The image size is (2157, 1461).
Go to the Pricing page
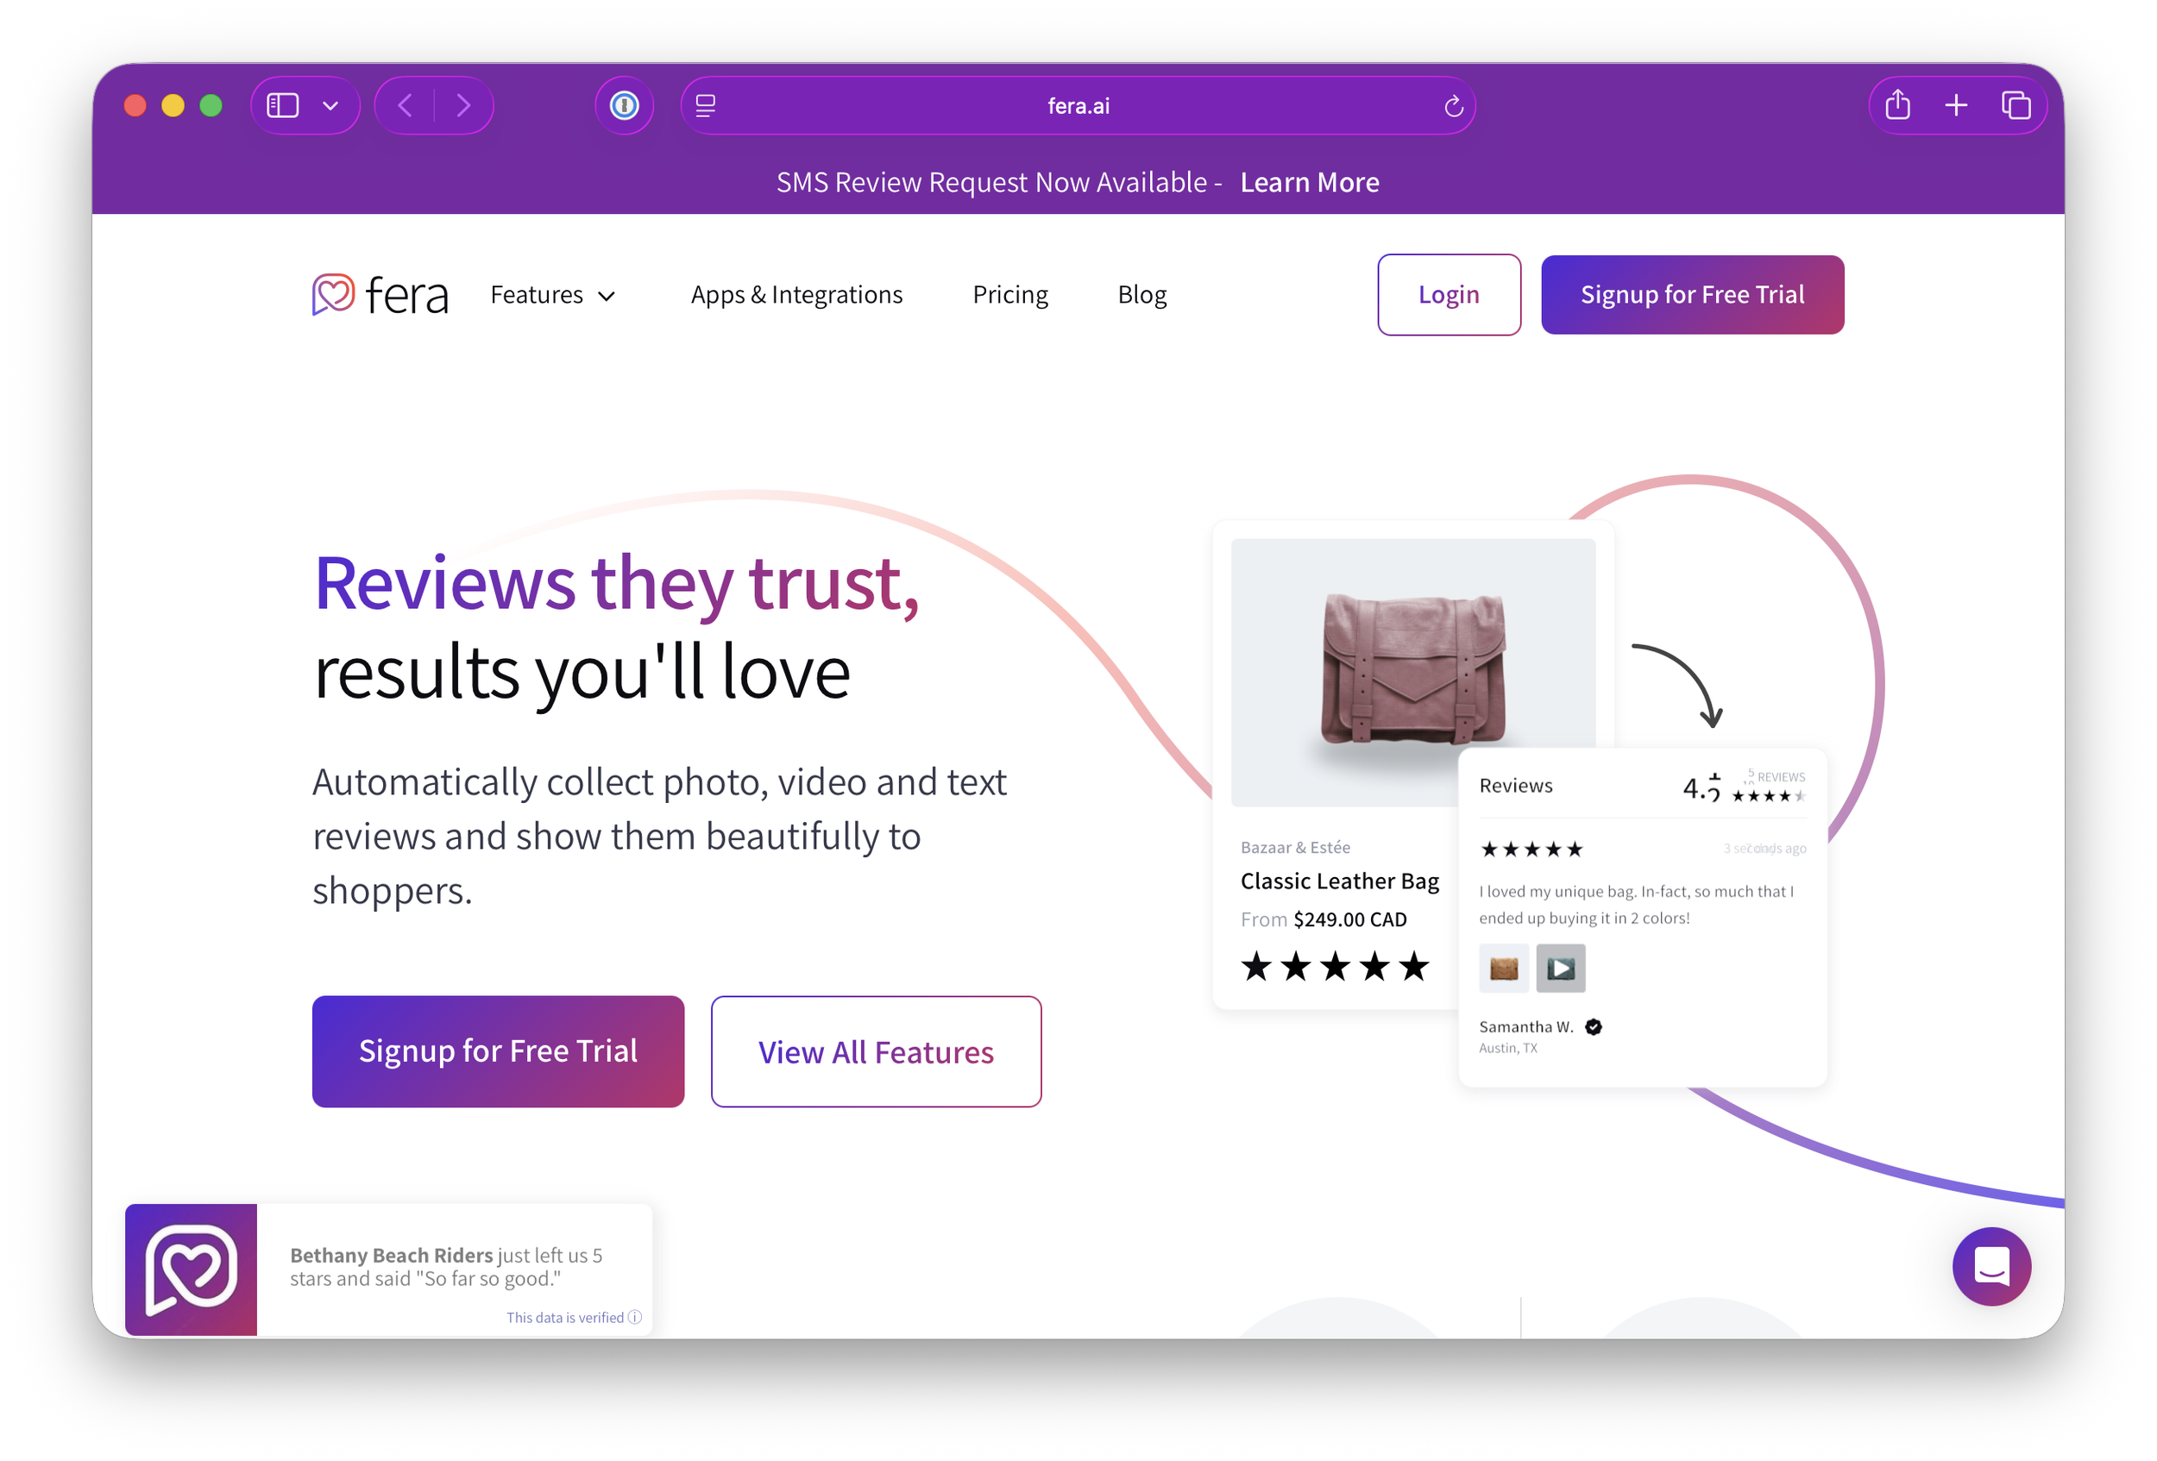(x=1009, y=295)
